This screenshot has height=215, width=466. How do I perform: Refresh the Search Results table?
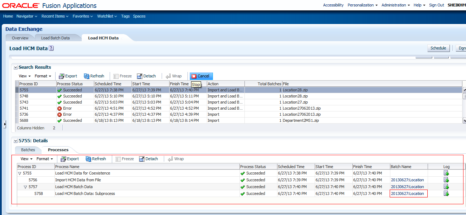click(94, 76)
